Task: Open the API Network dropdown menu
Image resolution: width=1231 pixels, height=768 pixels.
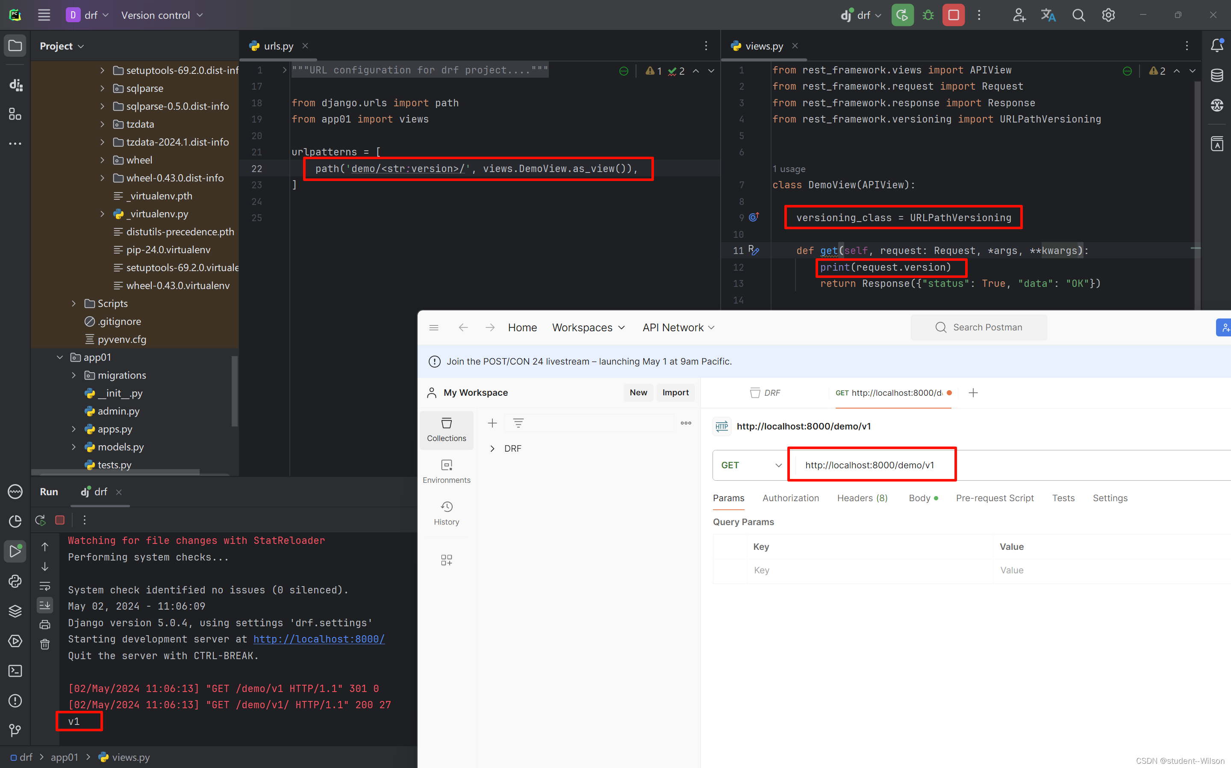Action: 678,327
